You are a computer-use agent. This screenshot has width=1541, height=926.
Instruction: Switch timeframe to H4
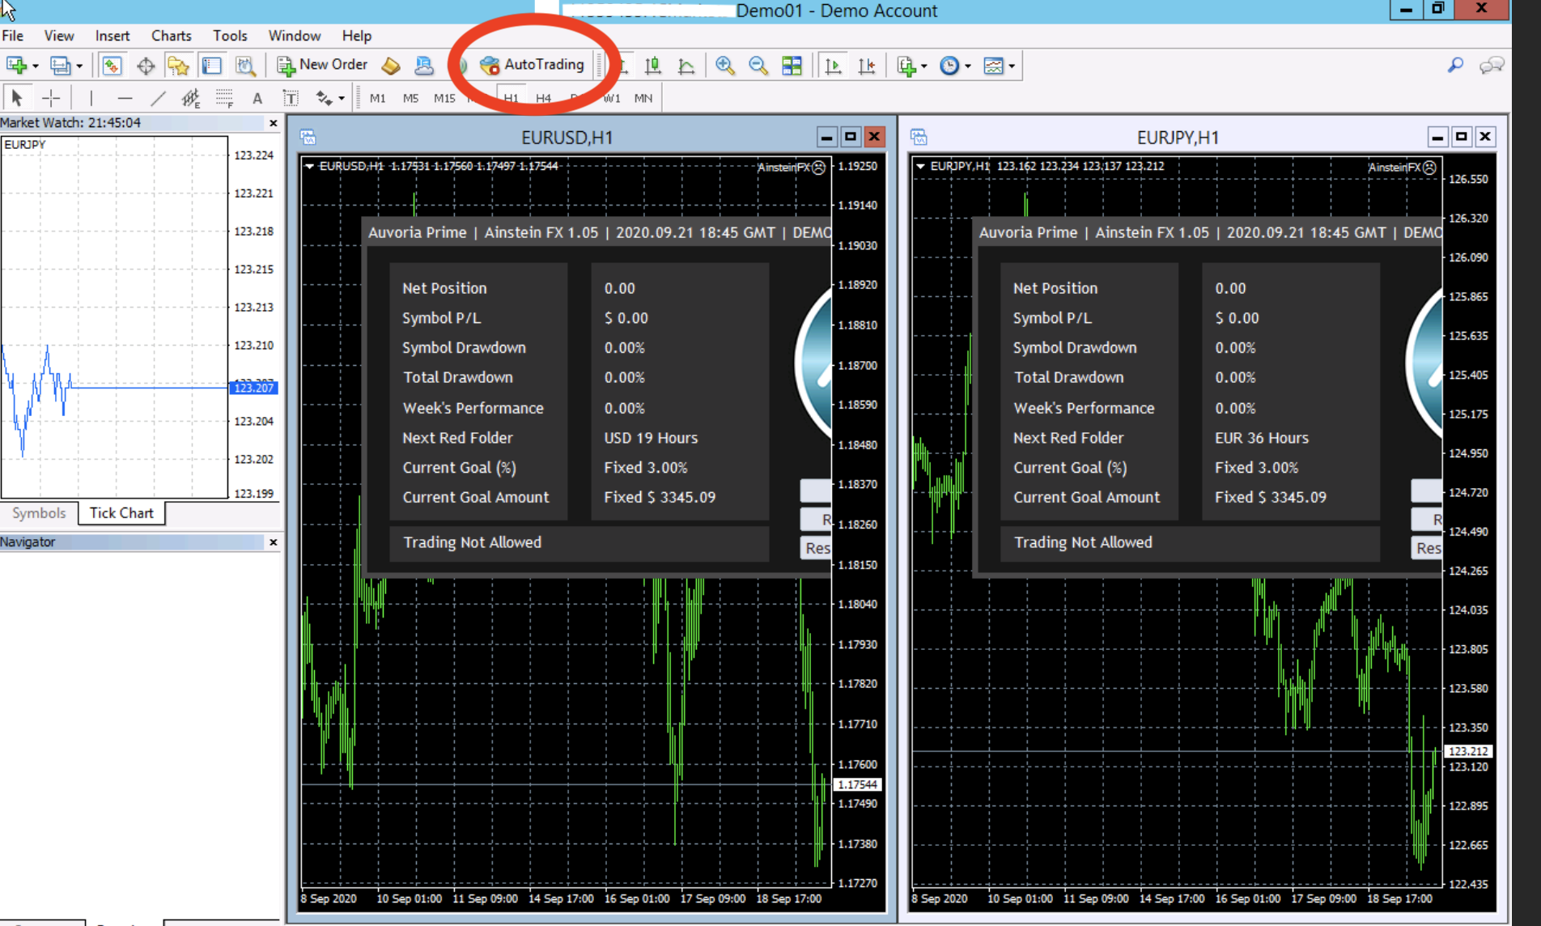point(543,98)
